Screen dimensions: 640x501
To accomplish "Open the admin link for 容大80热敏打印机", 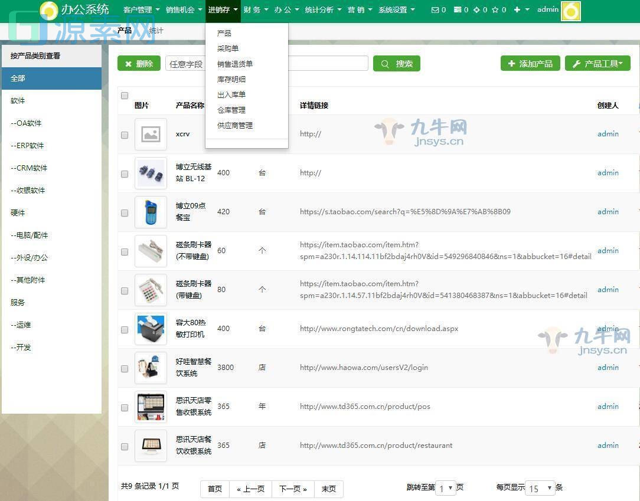I will click(x=608, y=329).
